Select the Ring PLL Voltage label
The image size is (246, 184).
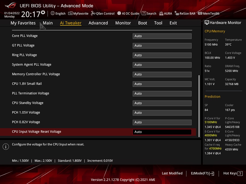point(25,55)
